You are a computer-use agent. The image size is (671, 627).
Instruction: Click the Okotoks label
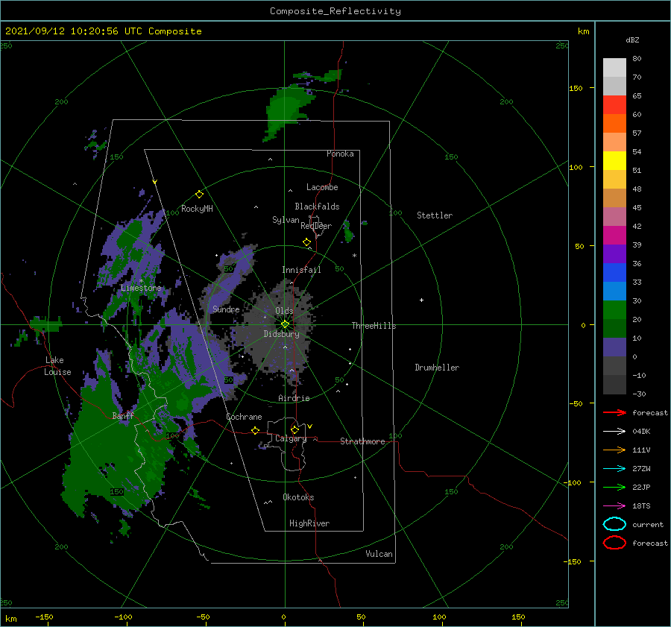click(x=298, y=497)
